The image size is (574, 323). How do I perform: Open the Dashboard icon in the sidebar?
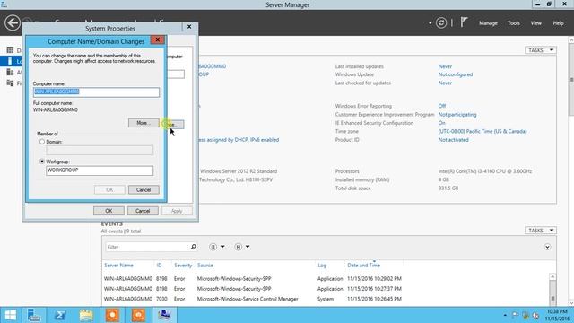[x=10, y=50]
